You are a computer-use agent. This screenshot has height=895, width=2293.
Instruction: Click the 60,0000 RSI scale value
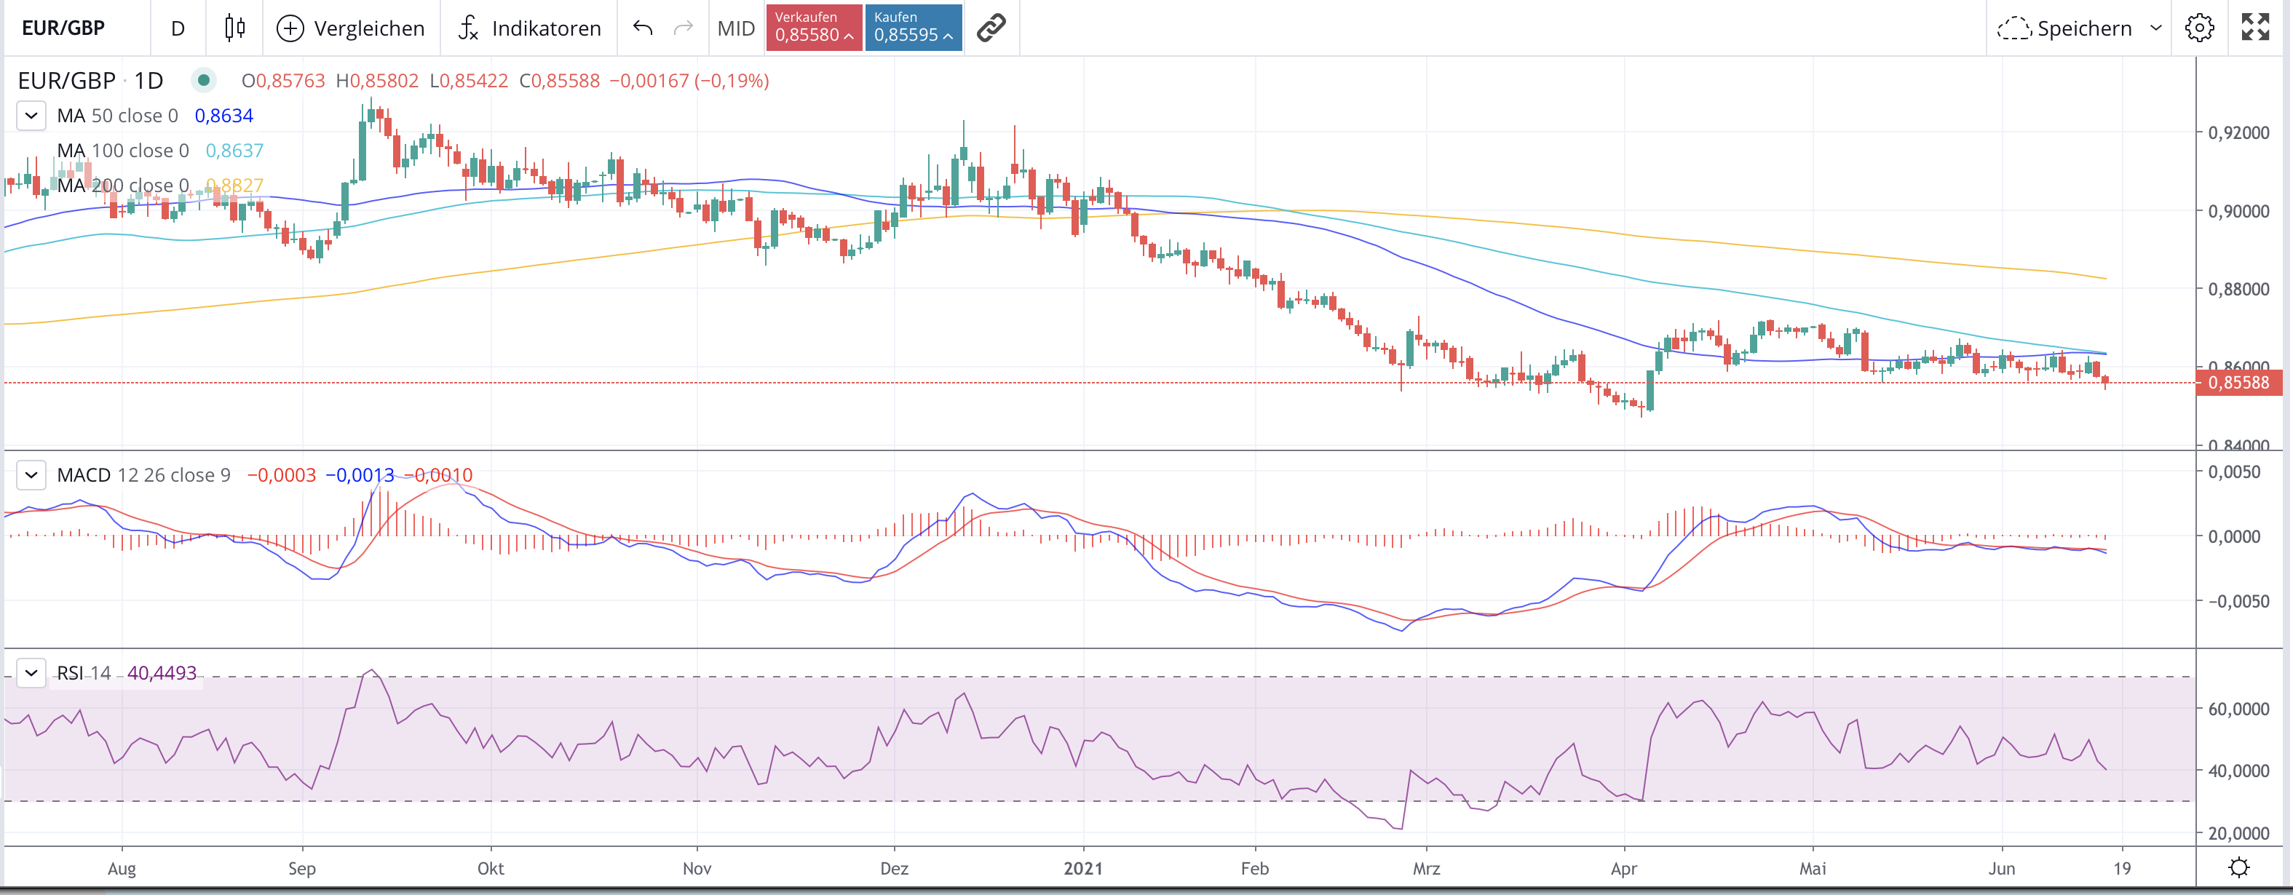pos(2238,709)
